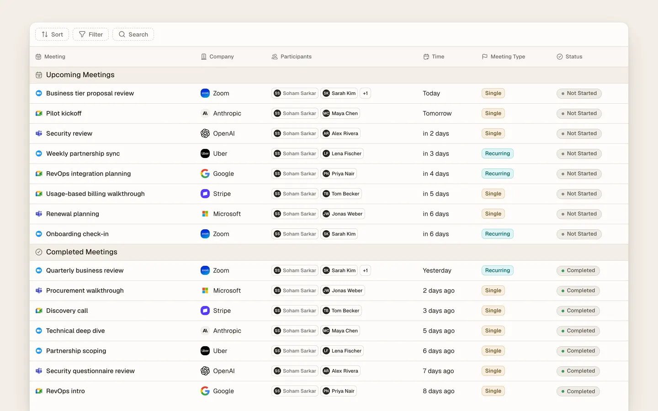
Task: Click '7 days ago' time cell
Action: pyautogui.click(x=438, y=371)
